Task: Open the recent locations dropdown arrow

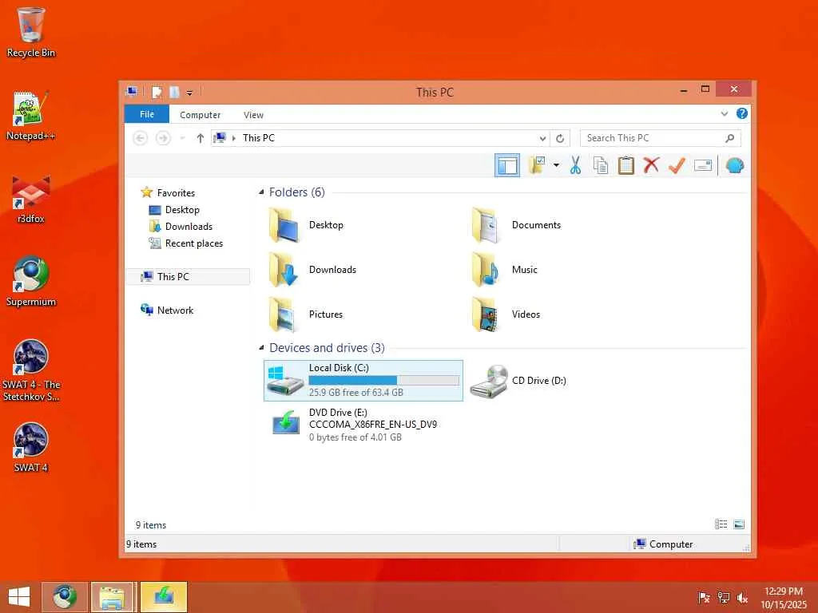Action: pos(182,138)
